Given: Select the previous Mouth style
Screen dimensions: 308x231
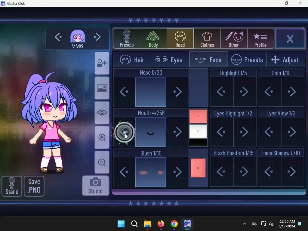Looking at the screenshot, I should 124,132.
